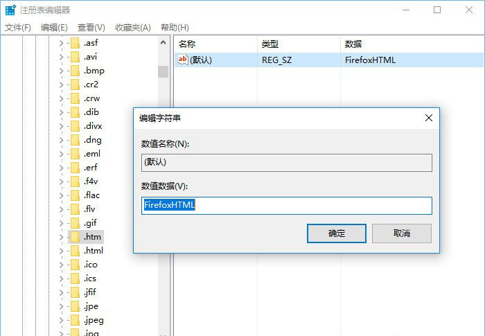
Task: Click the .html folder icon
Action: 75,251
